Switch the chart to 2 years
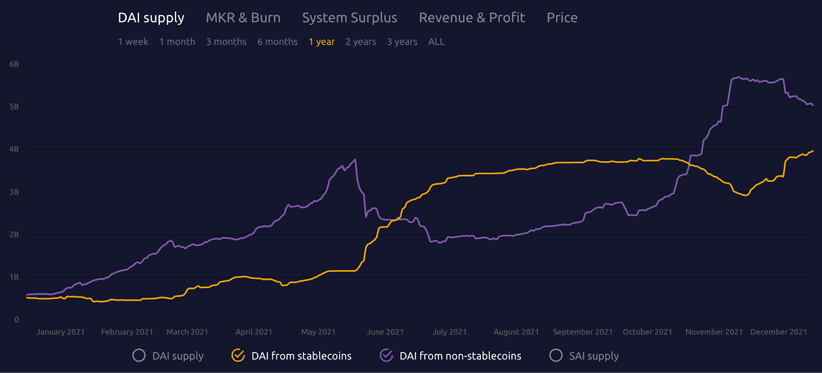 (x=361, y=42)
